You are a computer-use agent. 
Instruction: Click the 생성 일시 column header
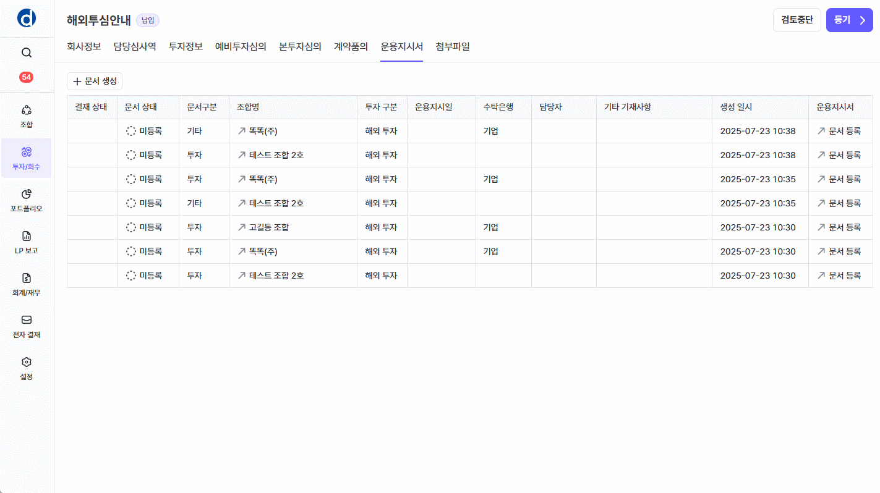(760, 107)
